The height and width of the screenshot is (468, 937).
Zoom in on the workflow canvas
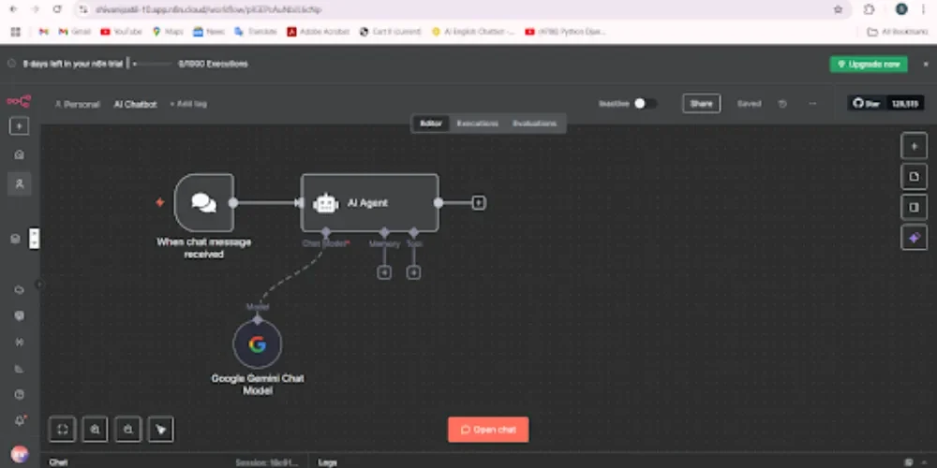point(95,430)
